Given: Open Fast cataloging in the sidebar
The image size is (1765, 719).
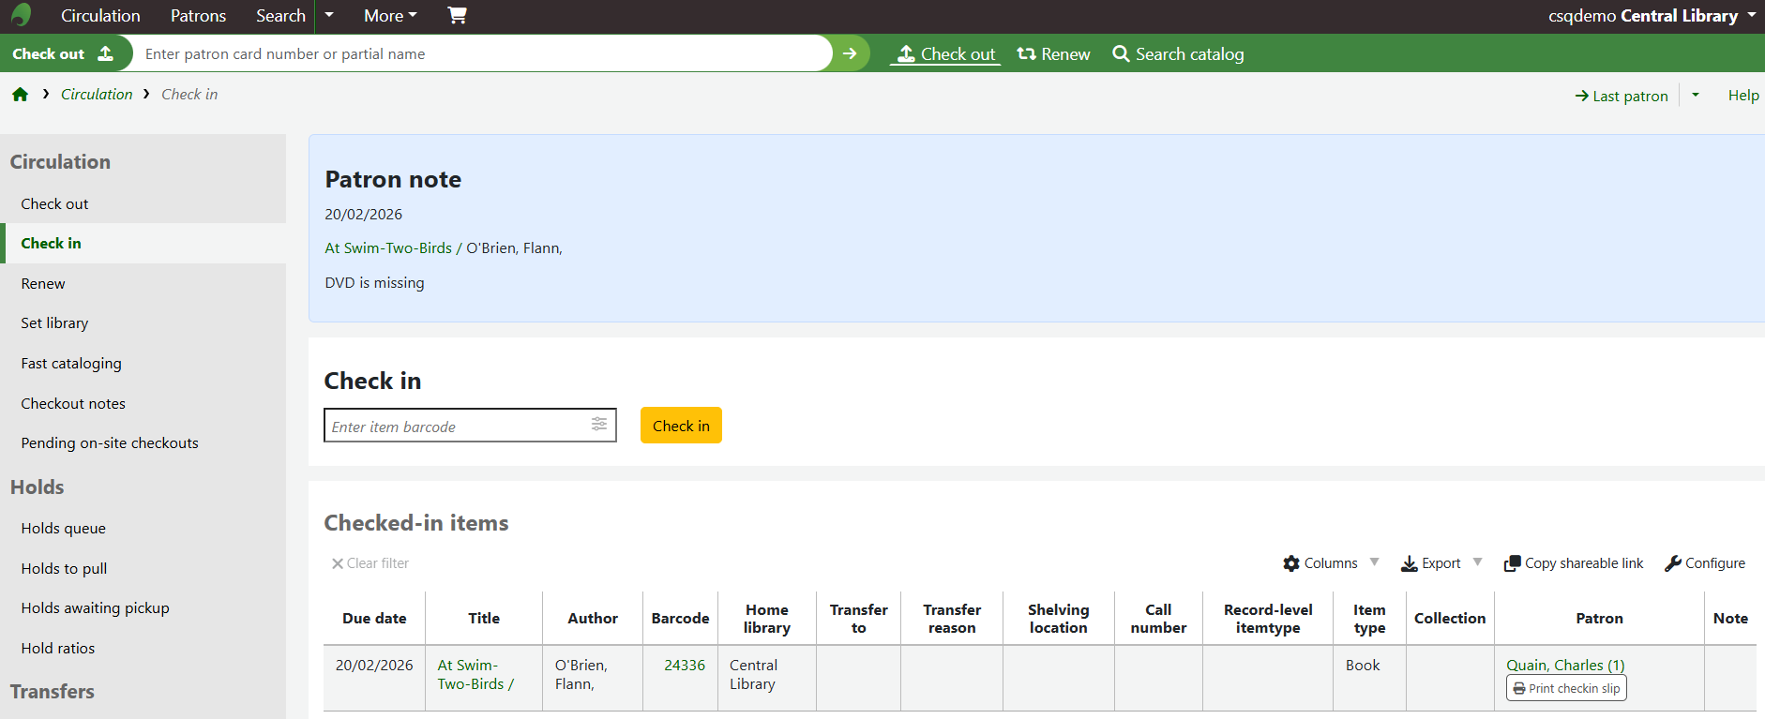Looking at the screenshot, I should [143, 363].
